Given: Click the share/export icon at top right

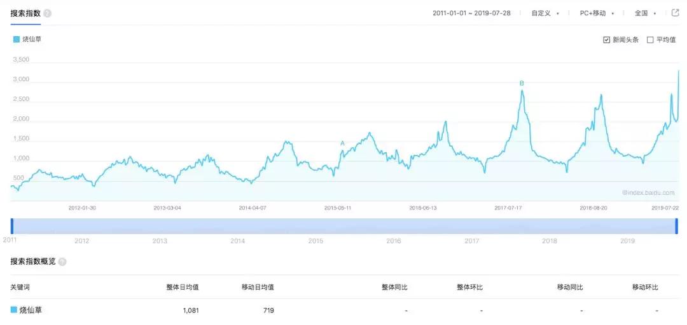Looking at the screenshot, I should (x=676, y=13).
